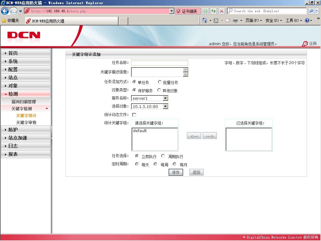Click the description box scroll-up arrow
The width and height of the screenshot is (321, 241).
(x=186, y=70)
